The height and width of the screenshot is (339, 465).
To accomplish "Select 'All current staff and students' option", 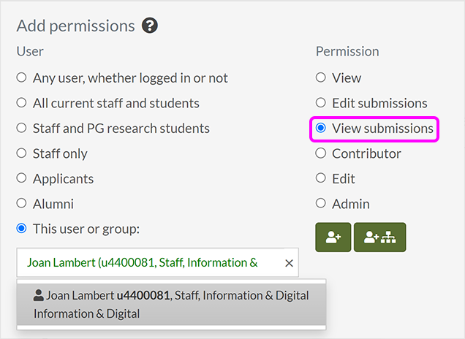I will pyautogui.click(x=22, y=103).
